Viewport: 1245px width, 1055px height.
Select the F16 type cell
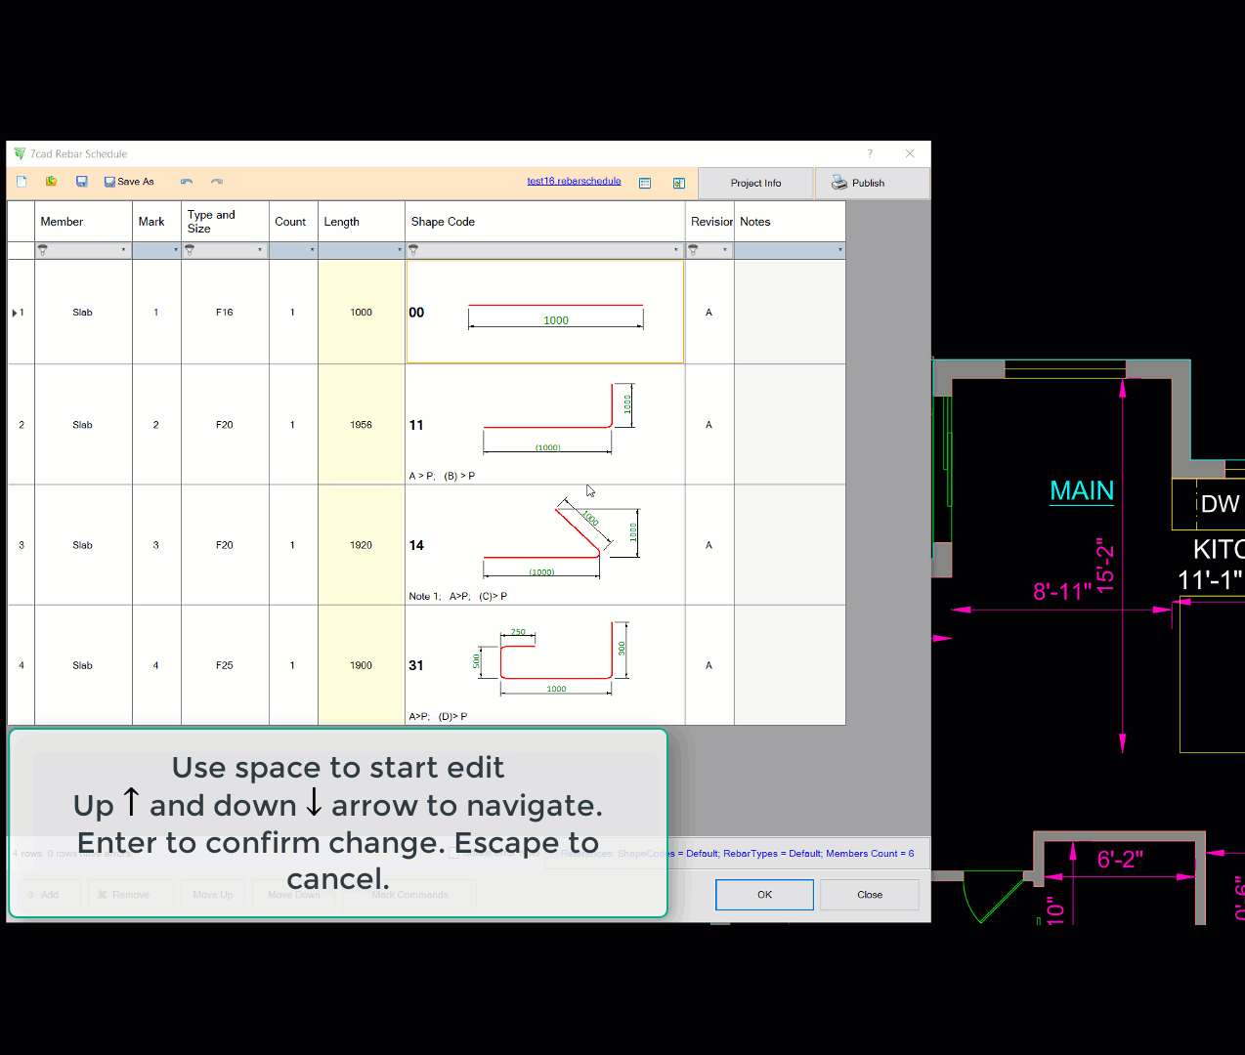point(225,313)
